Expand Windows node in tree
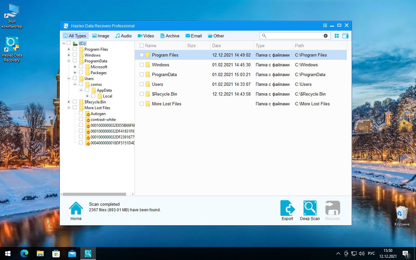Viewport: 416px width, 260px height. point(69,55)
